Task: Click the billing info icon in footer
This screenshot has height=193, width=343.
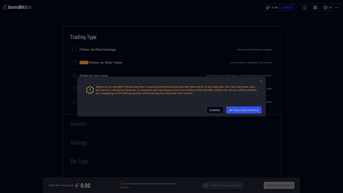Action: [x=121, y=184]
